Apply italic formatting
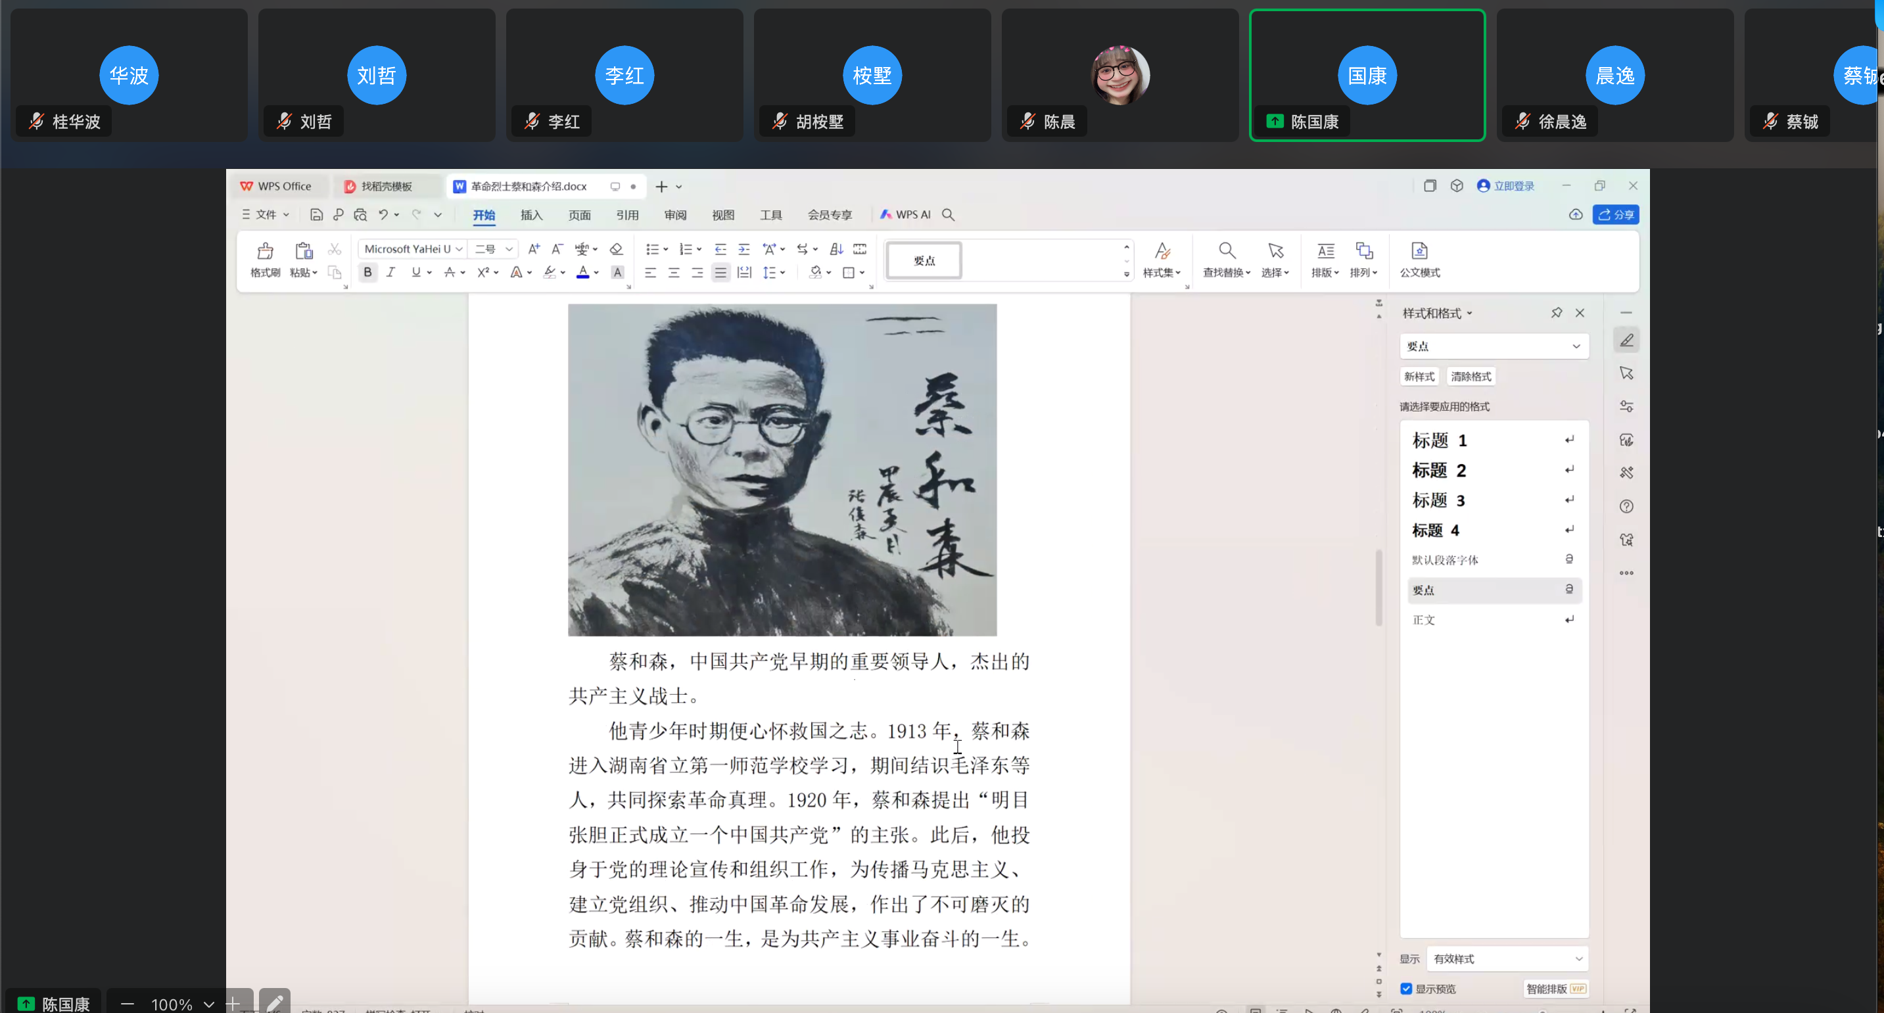This screenshot has width=1884, height=1013. 390,272
